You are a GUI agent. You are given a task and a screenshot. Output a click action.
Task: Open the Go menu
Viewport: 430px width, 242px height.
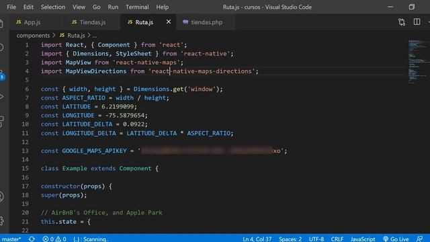click(x=96, y=7)
